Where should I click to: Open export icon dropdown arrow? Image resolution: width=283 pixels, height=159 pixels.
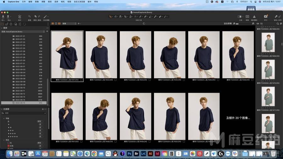pos(11,17)
